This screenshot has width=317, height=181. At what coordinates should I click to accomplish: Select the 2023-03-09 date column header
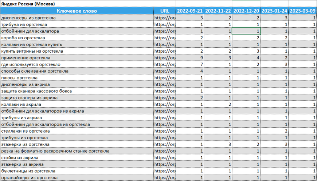[x=302, y=11]
